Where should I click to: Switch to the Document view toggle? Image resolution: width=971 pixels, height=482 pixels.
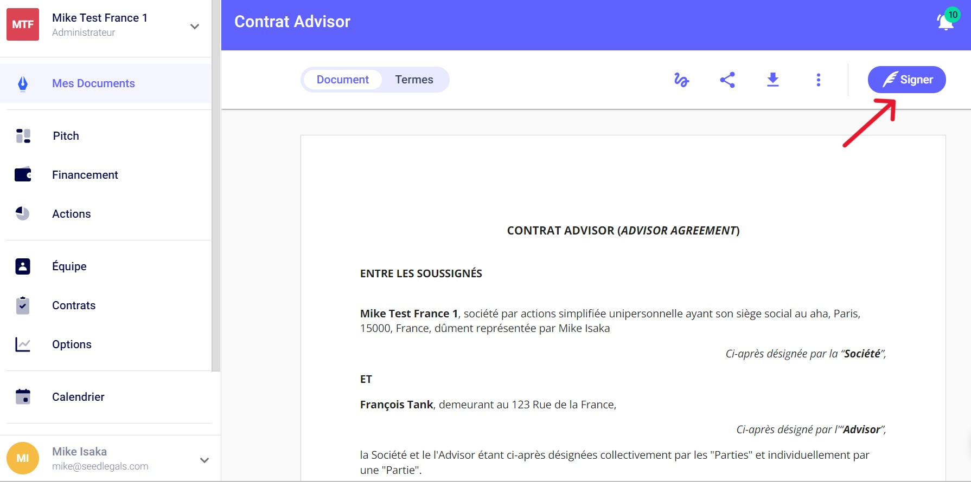[x=342, y=80]
